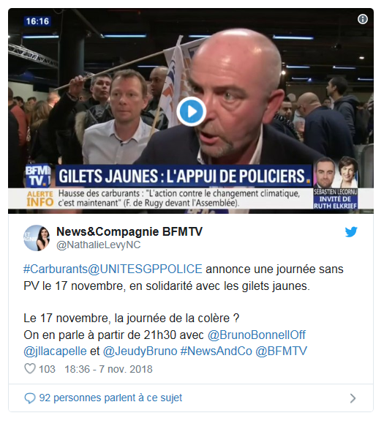The width and height of the screenshot is (384, 421).
Task: Open the @UNITESGPPOLICE mention
Action: coord(145,269)
